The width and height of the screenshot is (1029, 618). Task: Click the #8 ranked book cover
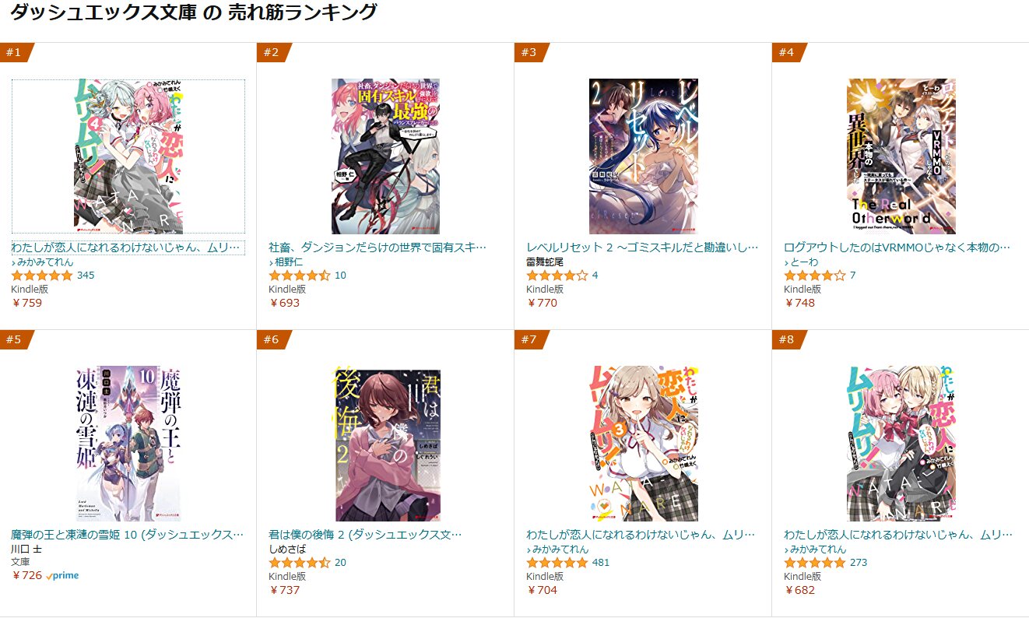pos(901,444)
